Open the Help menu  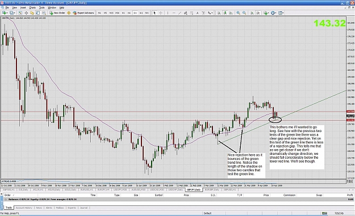(x=62, y=7)
